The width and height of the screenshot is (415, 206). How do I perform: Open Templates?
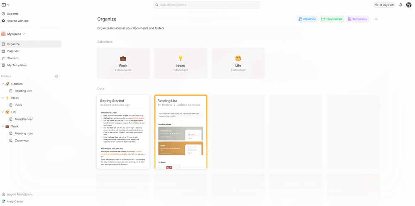tap(358, 19)
